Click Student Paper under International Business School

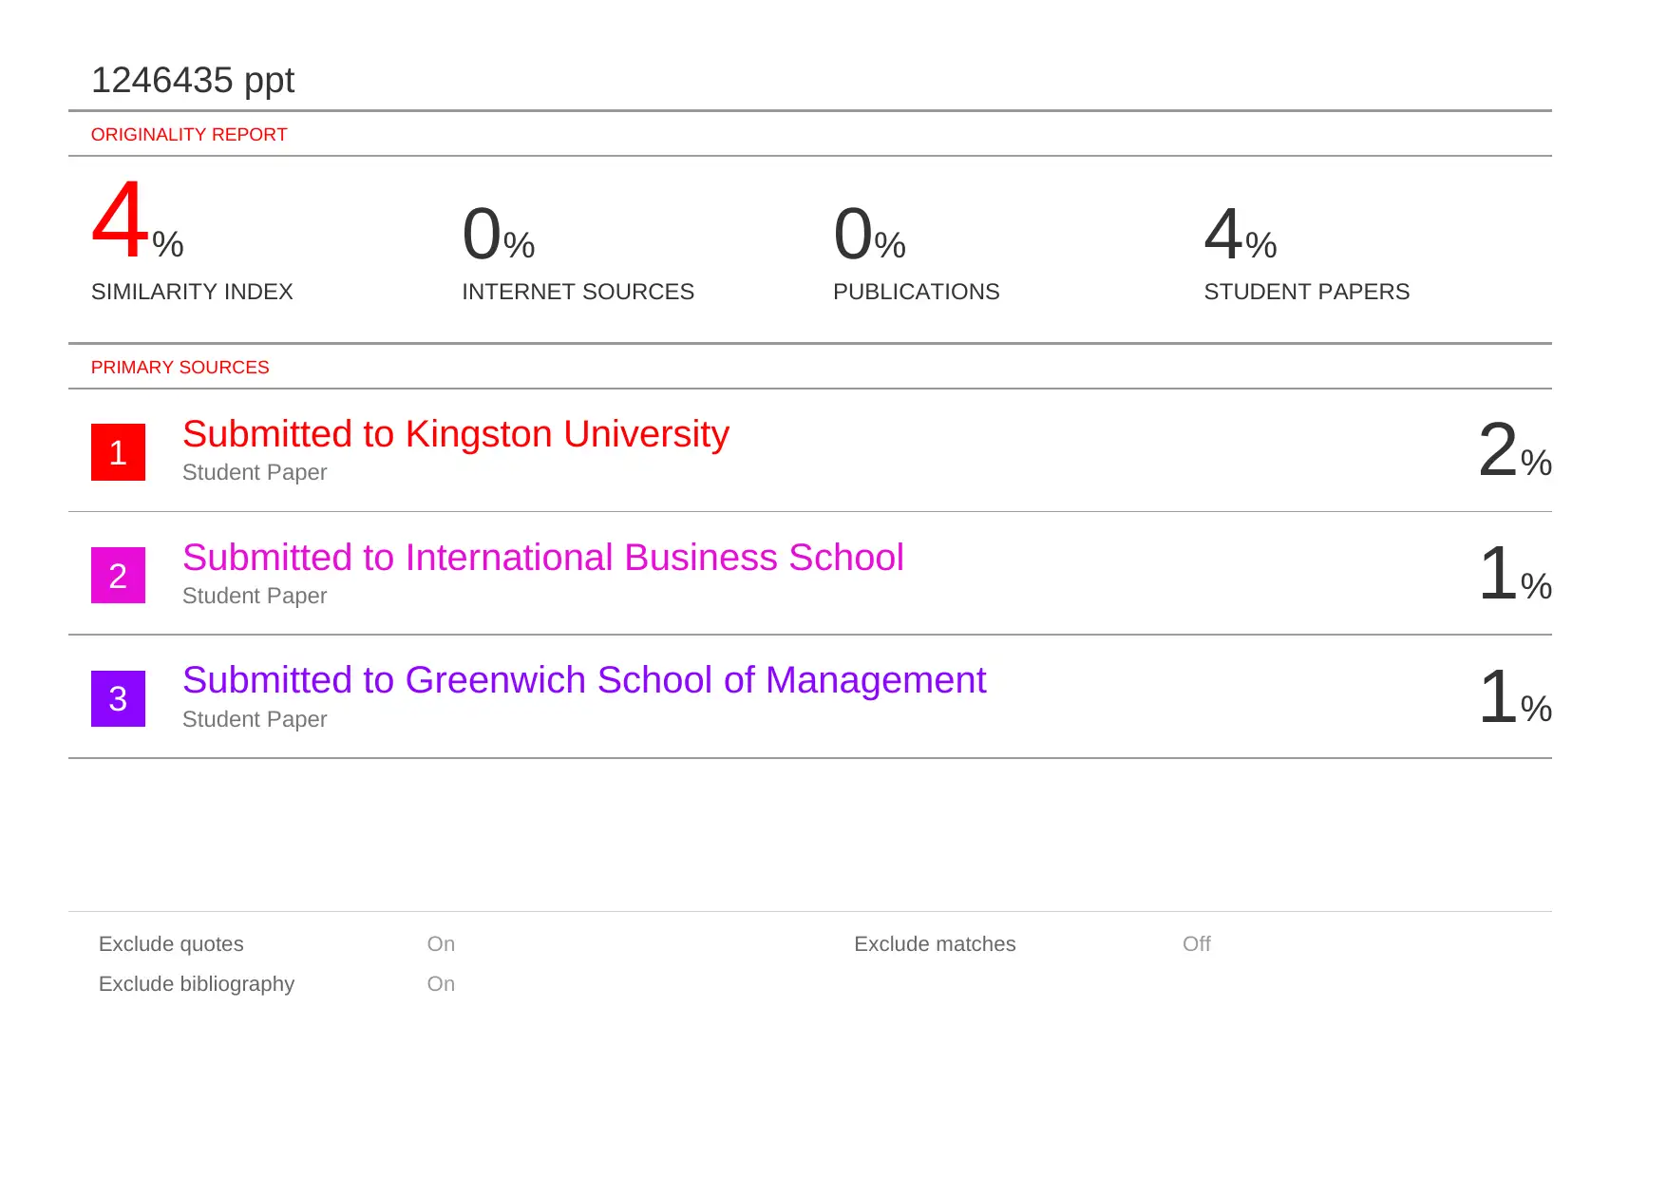[x=255, y=597]
